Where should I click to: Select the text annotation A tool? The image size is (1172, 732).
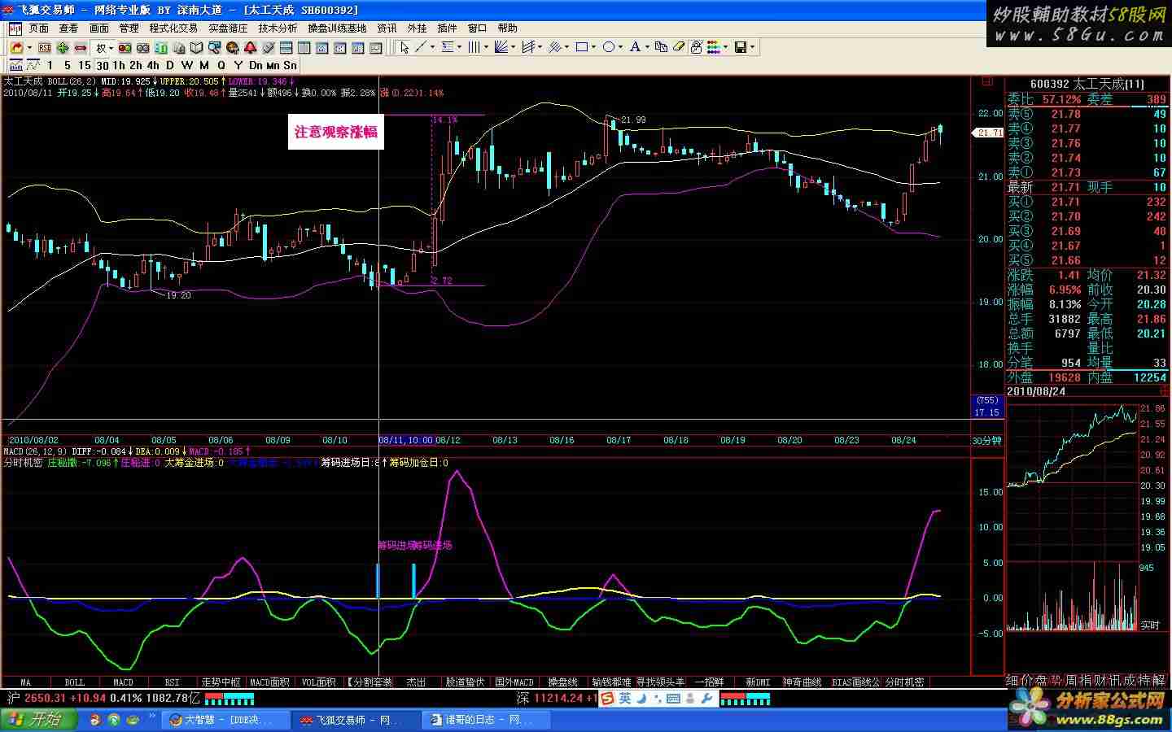[x=635, y=47]
